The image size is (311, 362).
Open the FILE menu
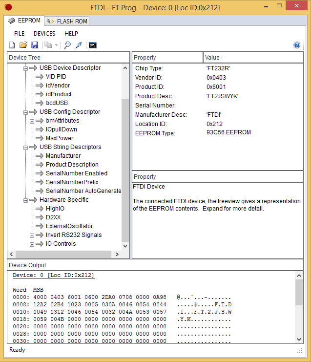[x=19, y=34]
